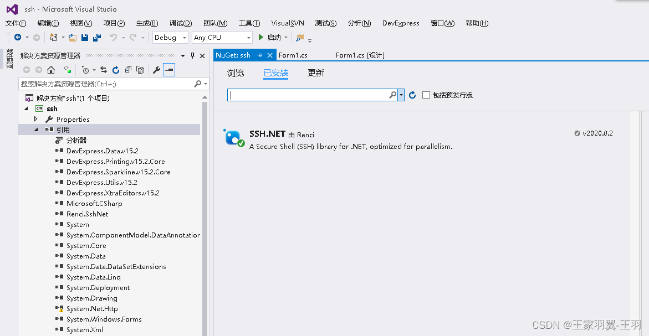Open the DevExpress menu
This screenshot has height=336, width=649.
[401, 23]
